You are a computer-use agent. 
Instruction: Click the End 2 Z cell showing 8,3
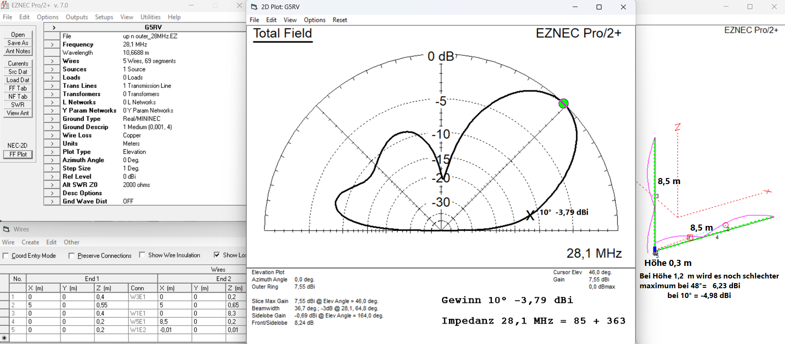coord(236,313)
